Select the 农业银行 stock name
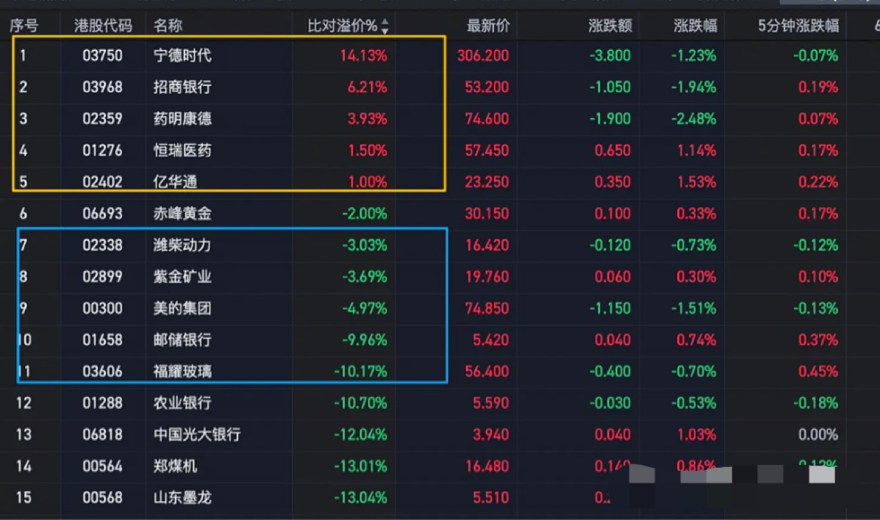Screen dimensions: 880x520 pyautogui.click(x=182, y=402)
